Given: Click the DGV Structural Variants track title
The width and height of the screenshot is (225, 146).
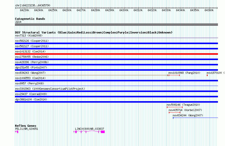Looking at the screenshot, I should point(94,32).
